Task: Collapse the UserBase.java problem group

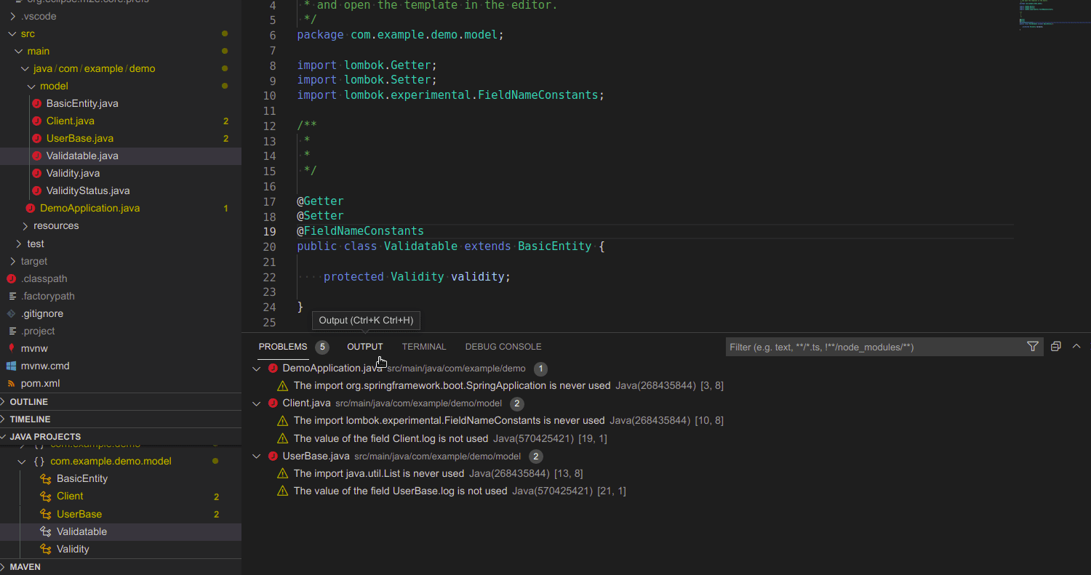Action: coord(256,456)
